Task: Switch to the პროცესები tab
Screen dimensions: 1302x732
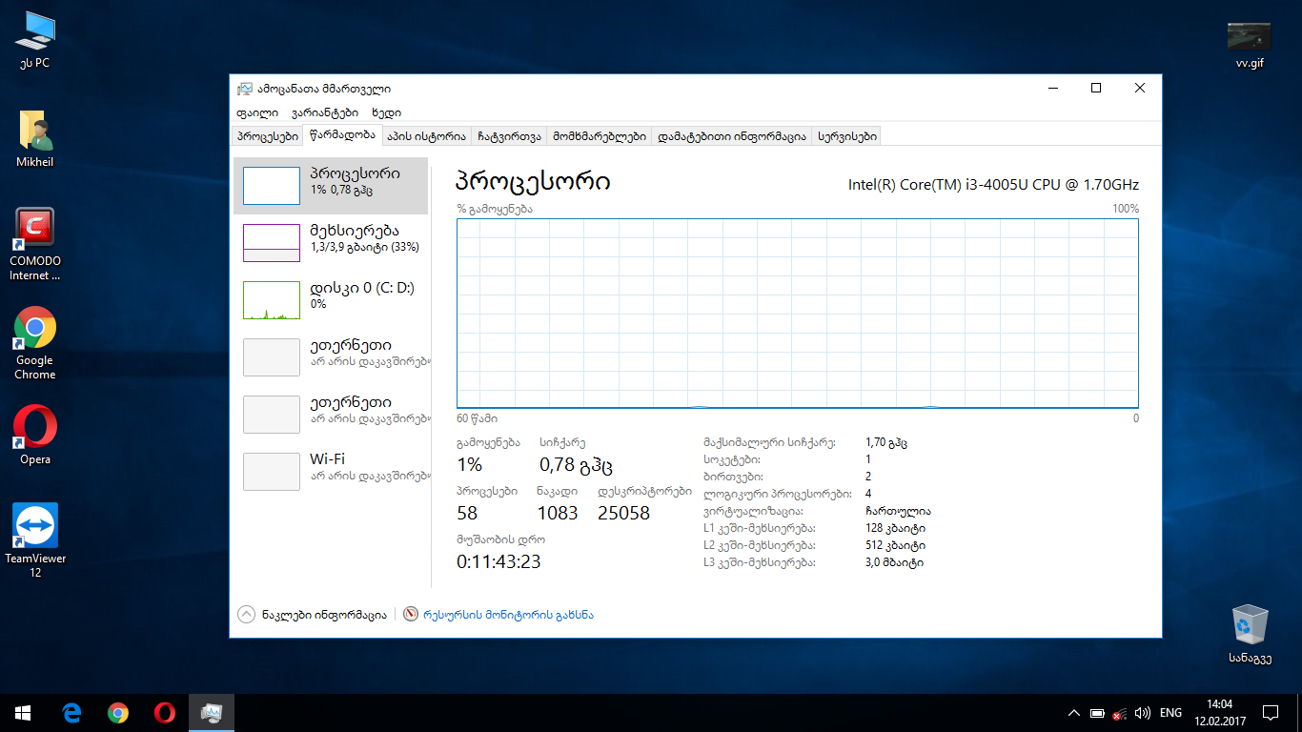Action: (268, 136)
